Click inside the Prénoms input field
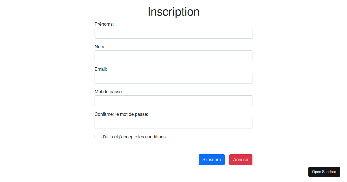 [173, 33]
